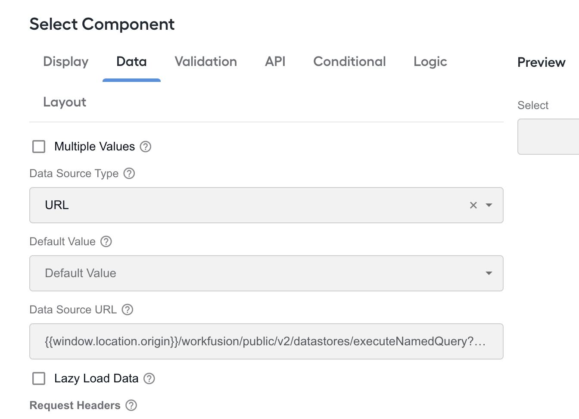Switch to the Layout tab

click(x=65, y=102)
